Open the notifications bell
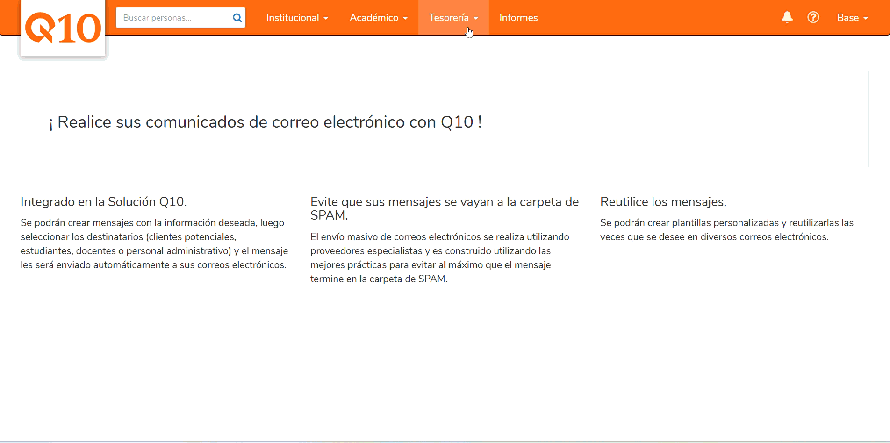The height and width of the screenshot is (443, 890). coord(787,17)
